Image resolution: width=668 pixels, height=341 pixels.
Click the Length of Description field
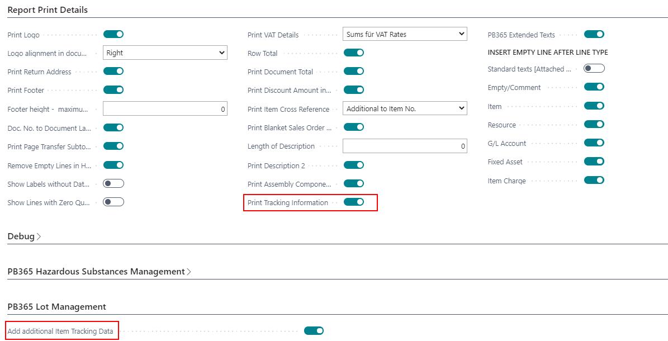coord(405,146)
